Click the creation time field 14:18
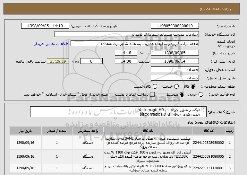This screenshot has height=175, width=247. click(x=126, y=53)
